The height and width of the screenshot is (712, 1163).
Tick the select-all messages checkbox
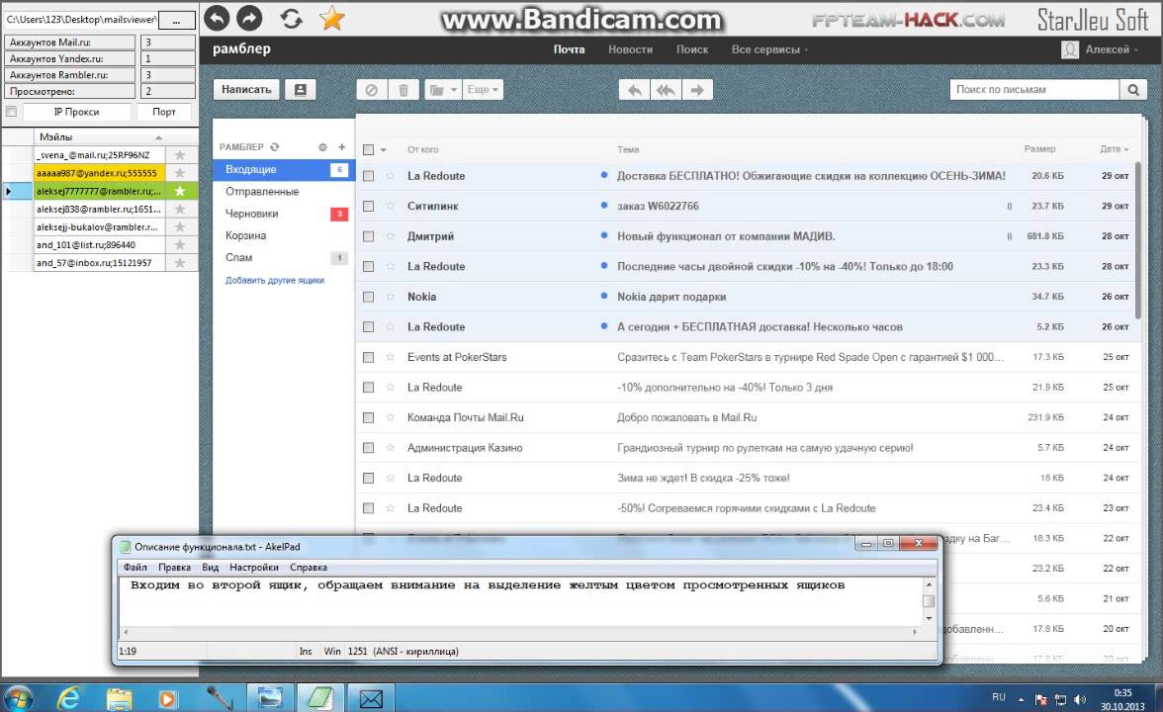[x=369, y=150]
